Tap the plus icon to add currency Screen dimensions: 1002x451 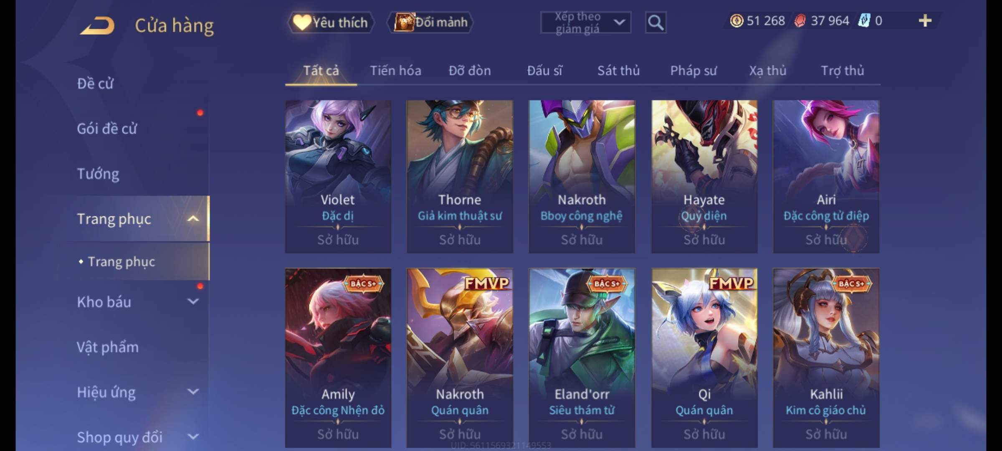(925, 20)
